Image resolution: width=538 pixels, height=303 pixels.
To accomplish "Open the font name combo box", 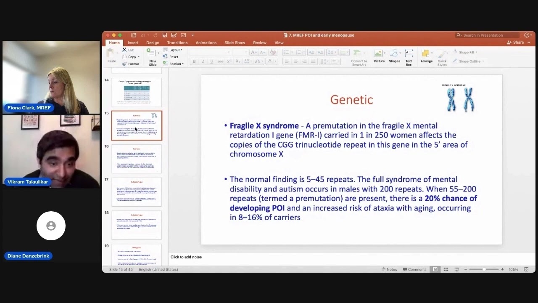I will click(210, 52).
